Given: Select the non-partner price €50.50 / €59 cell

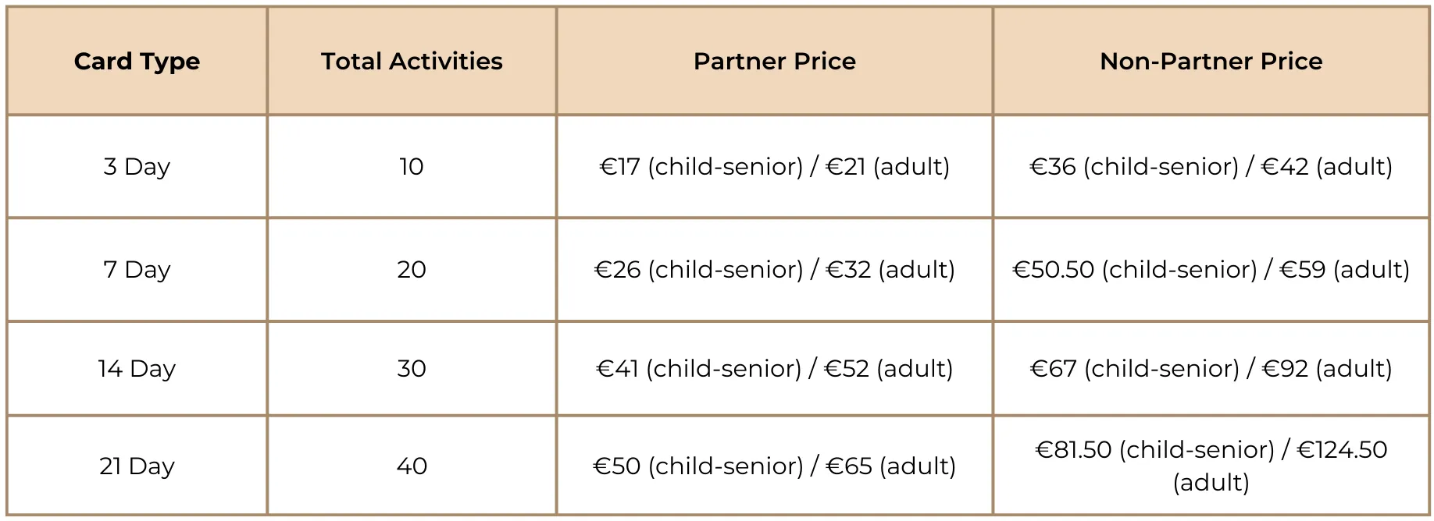Looking at the screenshot, I should click(1211, 269).
